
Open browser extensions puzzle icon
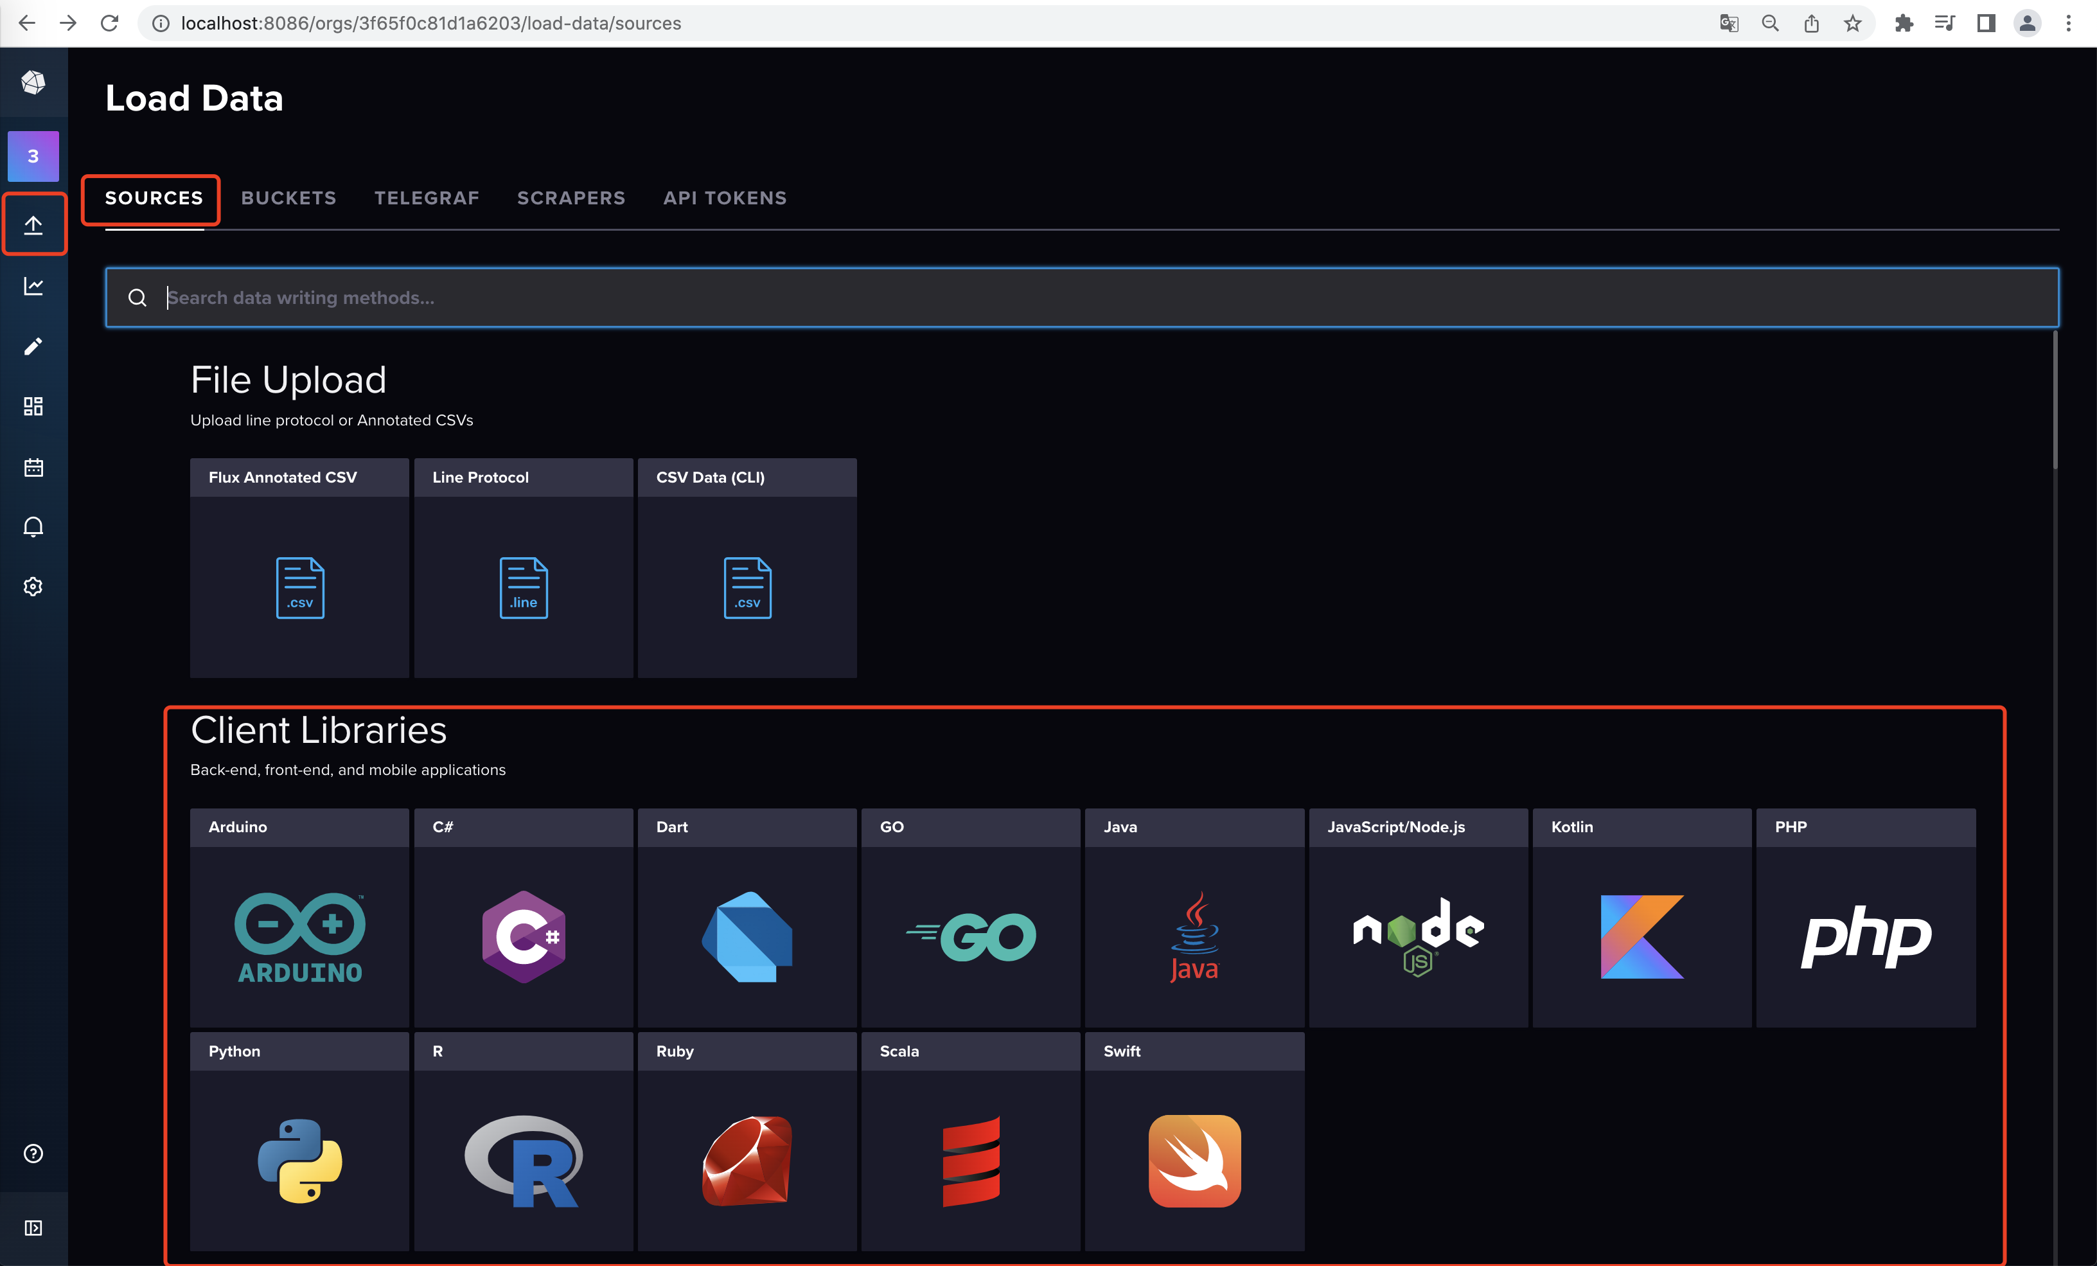click(x=1904, y=23)
